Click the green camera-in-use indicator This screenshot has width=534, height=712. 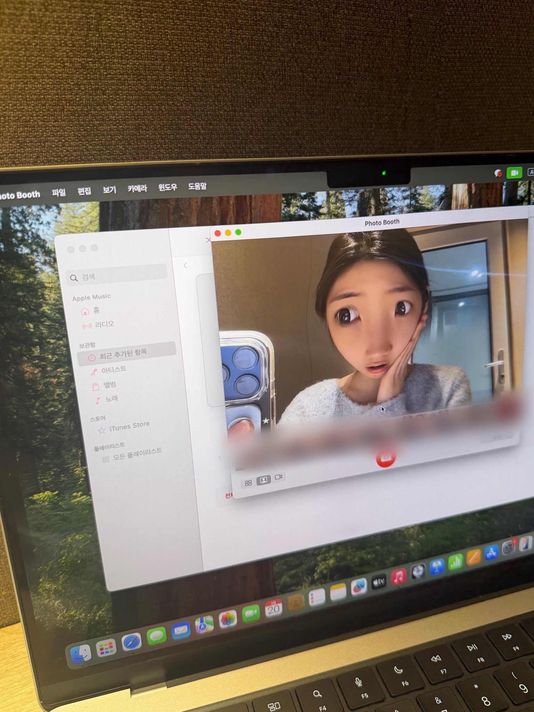click(x=515, y=172)
